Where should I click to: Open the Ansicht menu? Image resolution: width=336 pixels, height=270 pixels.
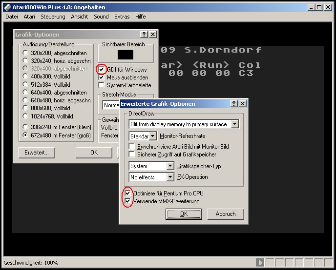pyautogui.click(x=80, y=17)
